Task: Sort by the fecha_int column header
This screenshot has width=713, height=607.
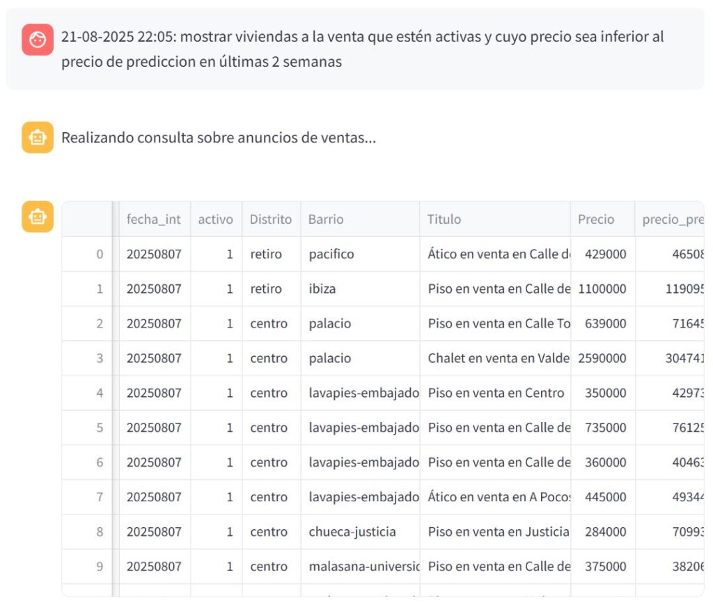Action: coord(154,219)
